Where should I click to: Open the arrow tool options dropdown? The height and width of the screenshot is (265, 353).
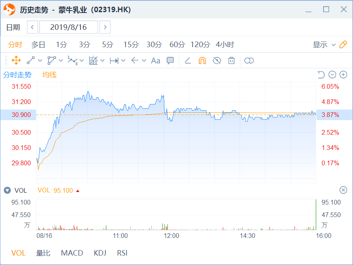[144, 60]
